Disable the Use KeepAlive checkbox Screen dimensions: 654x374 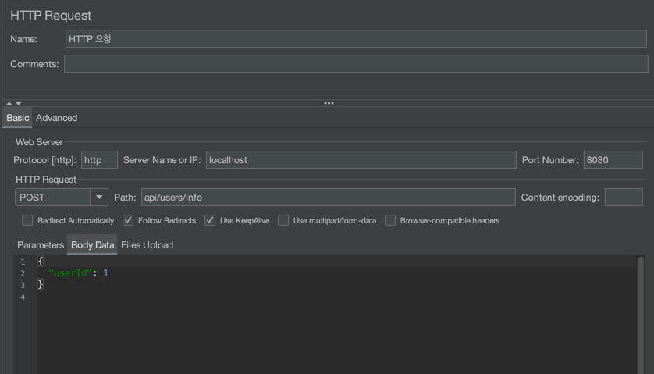210,220
